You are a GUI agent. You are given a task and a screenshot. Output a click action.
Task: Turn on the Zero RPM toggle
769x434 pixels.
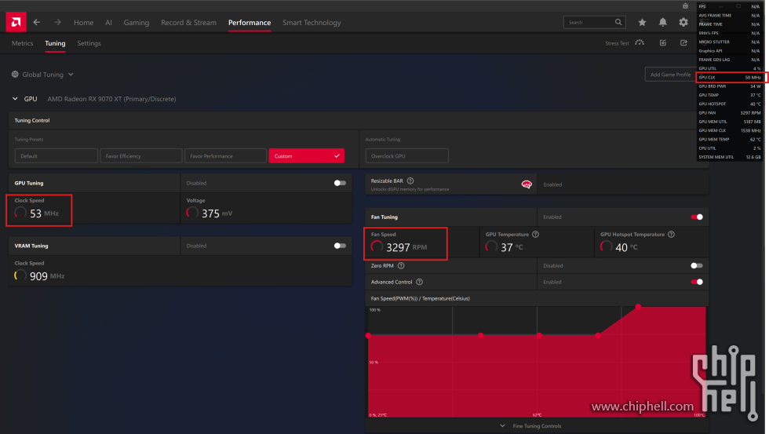(697, 266)
